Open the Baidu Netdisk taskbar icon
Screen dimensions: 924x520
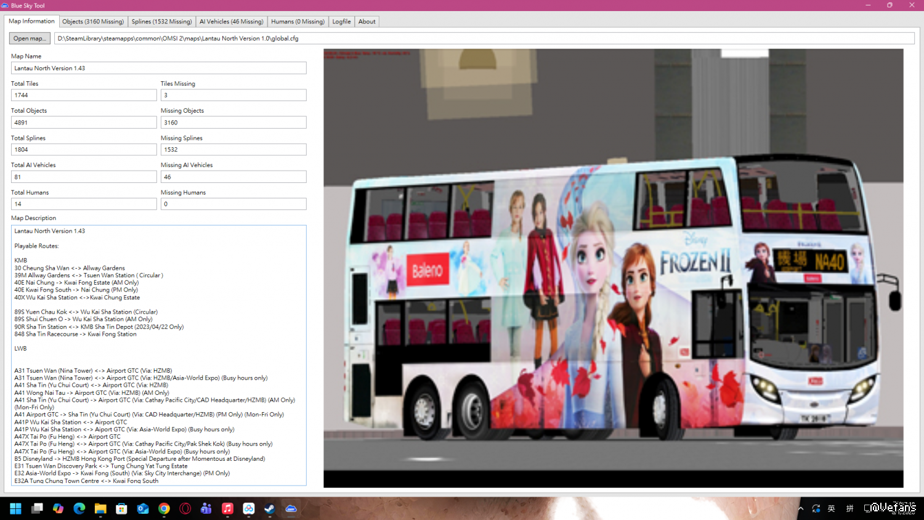tap(249, 508)
